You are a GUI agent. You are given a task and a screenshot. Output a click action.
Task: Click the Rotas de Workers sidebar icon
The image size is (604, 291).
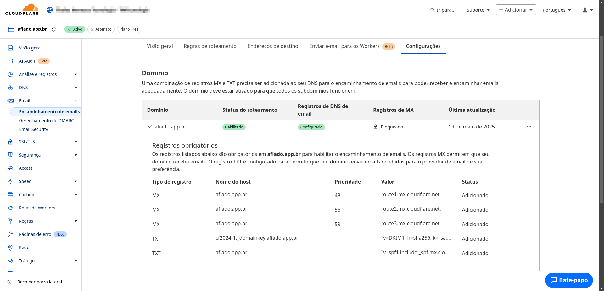pyautogui.click(x=10, y=208)
